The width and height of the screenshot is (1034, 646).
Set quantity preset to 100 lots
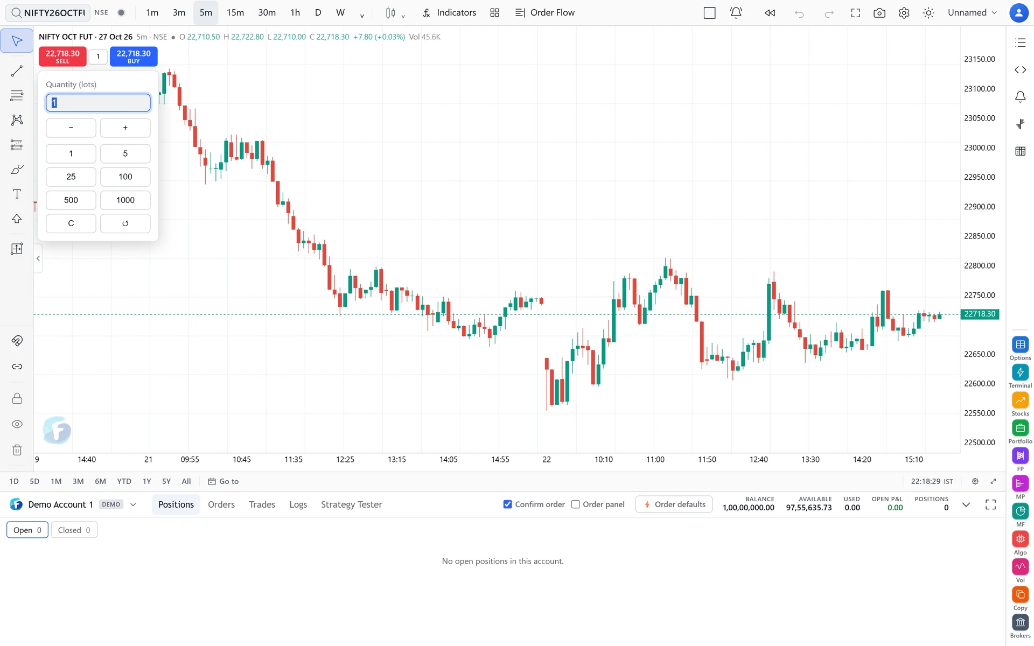[x=125, y=177]
